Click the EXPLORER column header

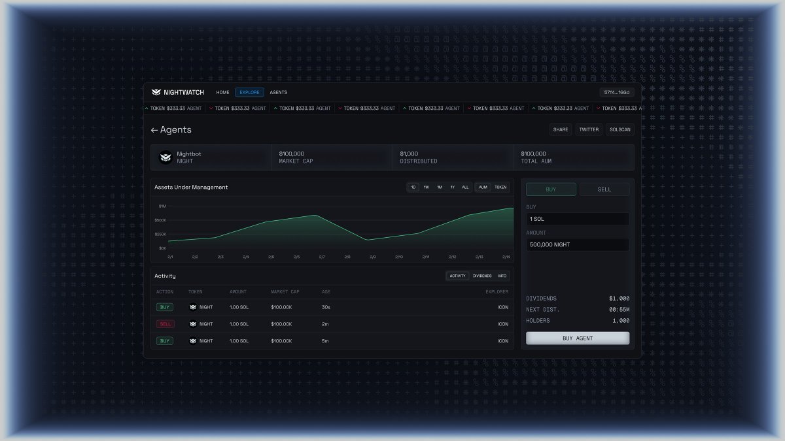point(497,292)
